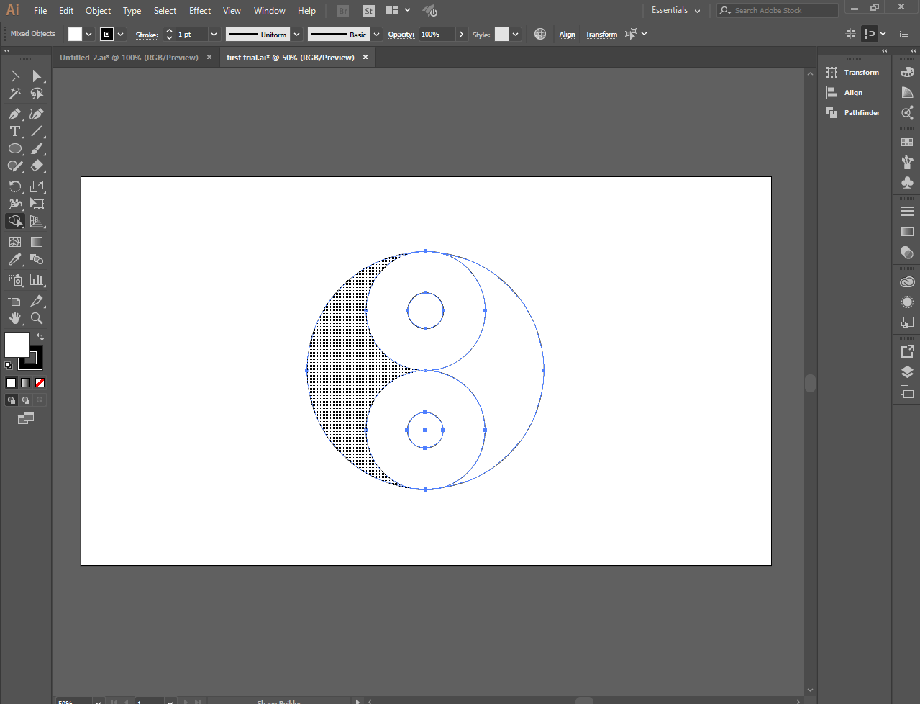Switch to the first trial.ai tab
920x704 pixels.
291,58
